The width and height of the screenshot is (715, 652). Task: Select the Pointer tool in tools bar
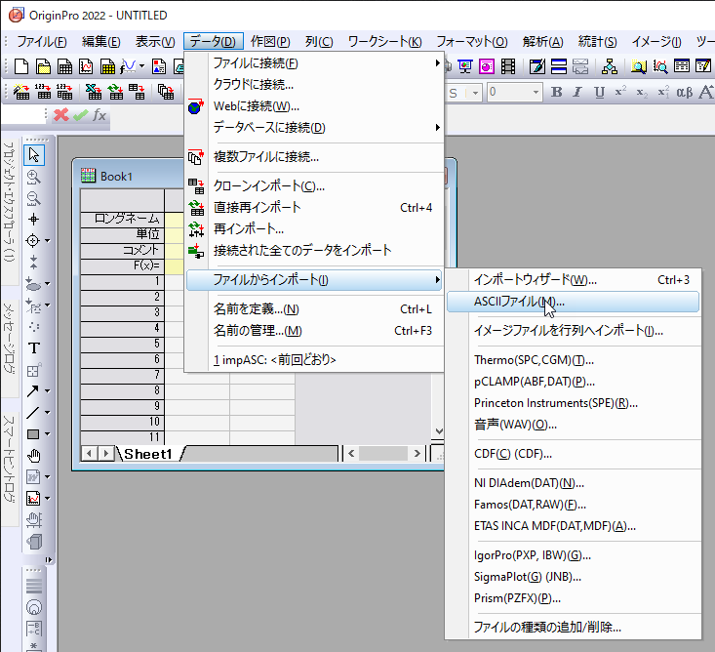tap(34, 155)
